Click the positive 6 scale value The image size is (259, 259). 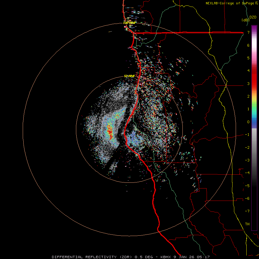tap(248, 45)
